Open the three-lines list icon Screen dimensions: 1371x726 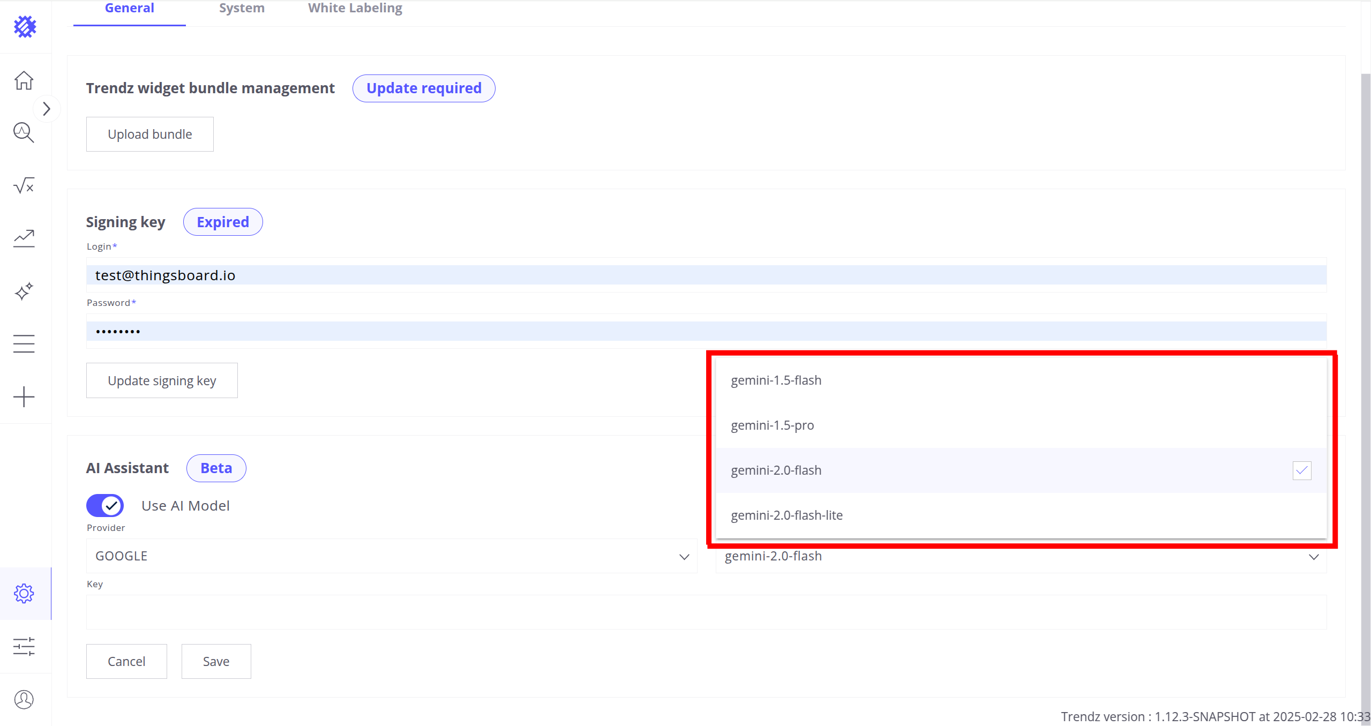(x=24, y=343)
